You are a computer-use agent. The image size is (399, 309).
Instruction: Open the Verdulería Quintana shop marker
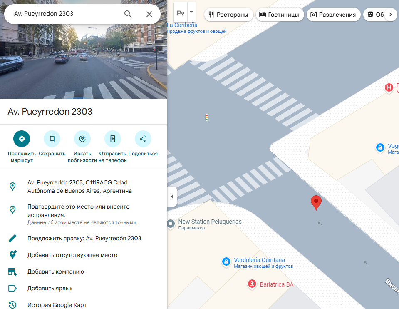[x=226, y=262]
